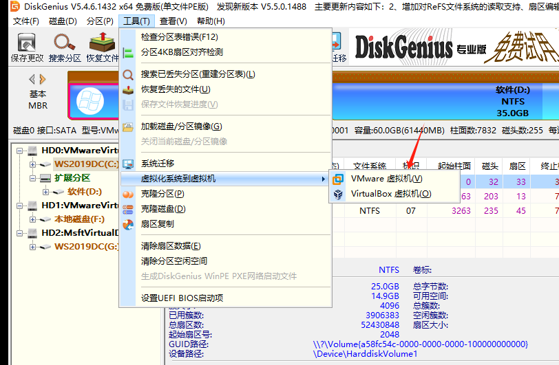
Task: Click the 4KB sector alignment check icon
Action: coord(128,53)
